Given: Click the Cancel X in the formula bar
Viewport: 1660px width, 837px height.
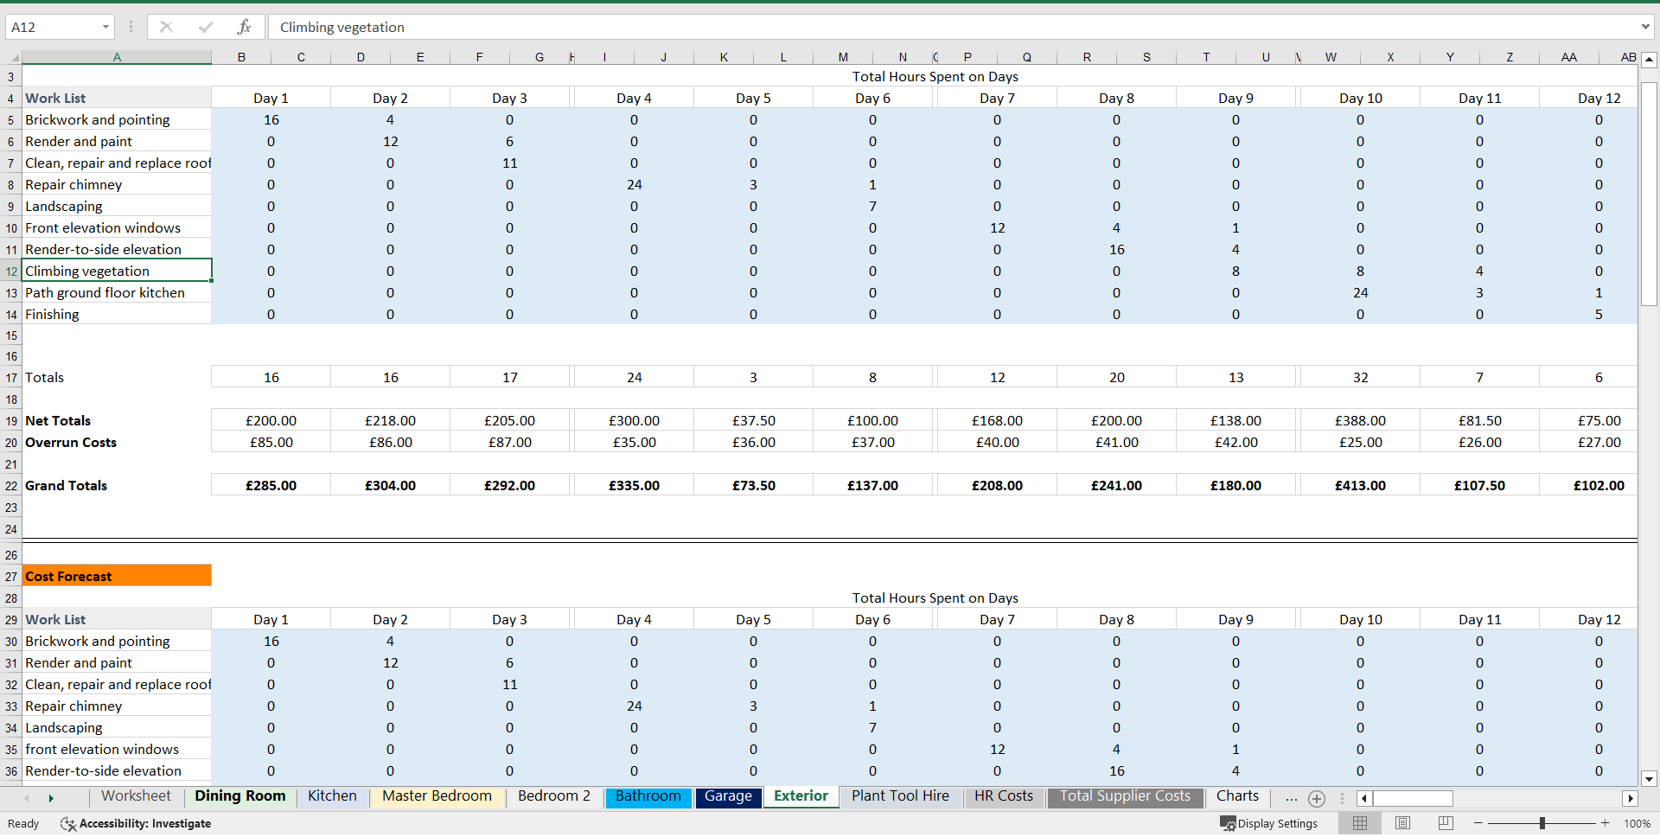Looking at the screenshot, I should click(x=166, y=27).
